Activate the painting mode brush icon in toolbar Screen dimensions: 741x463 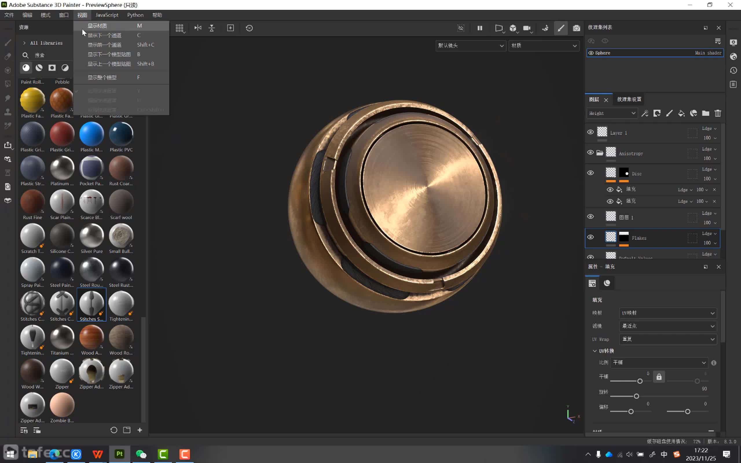pyautogui.click(x=561, y=28)
